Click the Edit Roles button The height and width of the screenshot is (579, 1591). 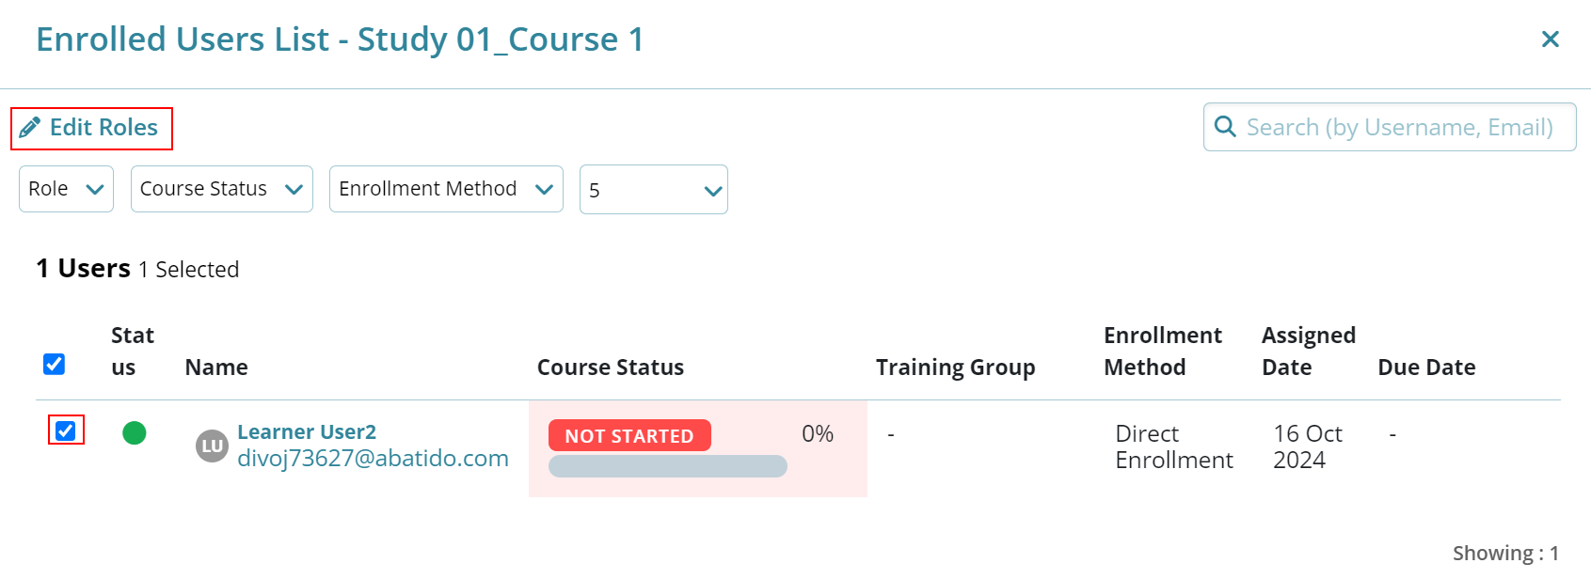point(91,128)
